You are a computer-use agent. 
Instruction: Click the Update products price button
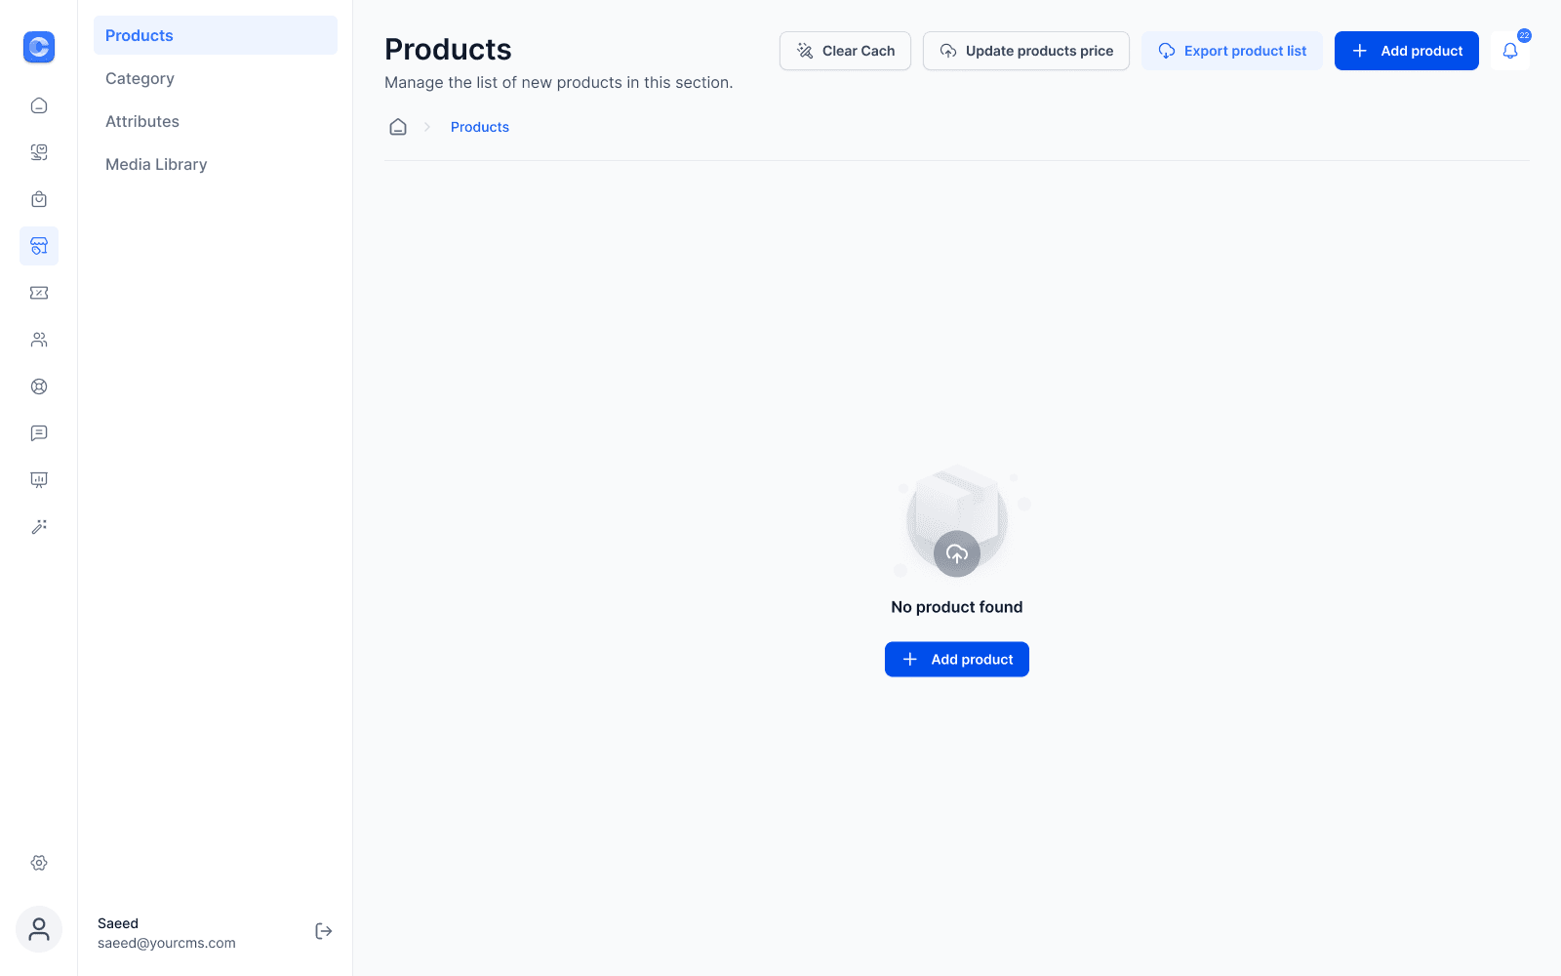click(1026, 51)
